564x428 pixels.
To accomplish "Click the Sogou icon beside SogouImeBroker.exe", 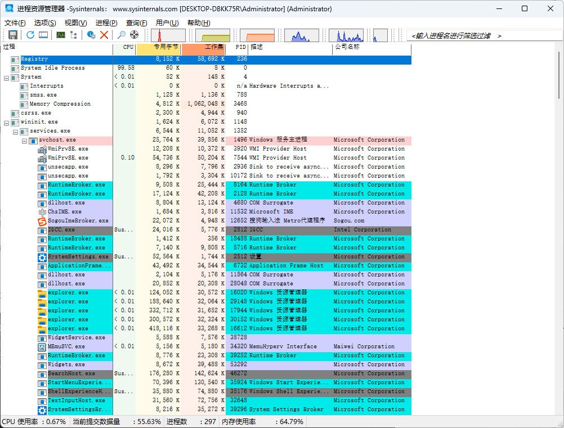I will pyautogui.click(x=42, y=221).
